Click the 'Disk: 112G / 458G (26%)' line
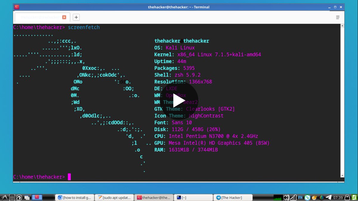Screen dimensions: 358x201 187,129
